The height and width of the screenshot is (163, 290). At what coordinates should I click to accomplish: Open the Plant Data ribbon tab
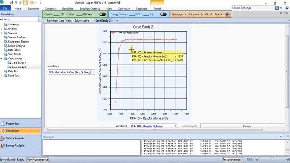click(x=68, y=9)
